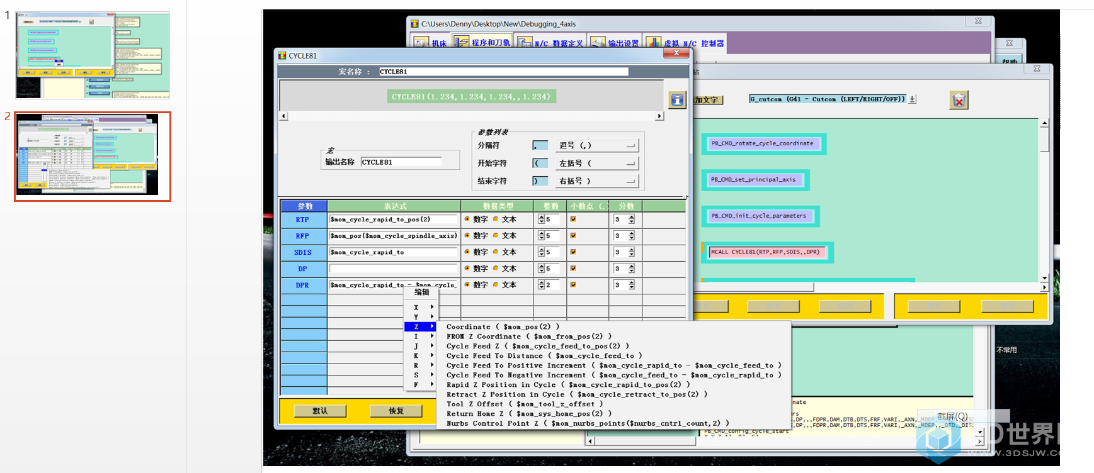Click the separator character color field
The height and width of the screenshot is (473, 1094).
540,145
